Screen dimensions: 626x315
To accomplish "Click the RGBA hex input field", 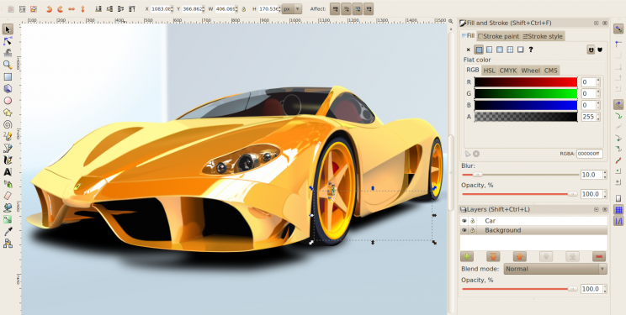I will 589,154.
